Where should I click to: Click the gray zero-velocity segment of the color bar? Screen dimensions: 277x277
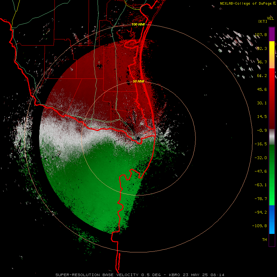click(272, 137)
